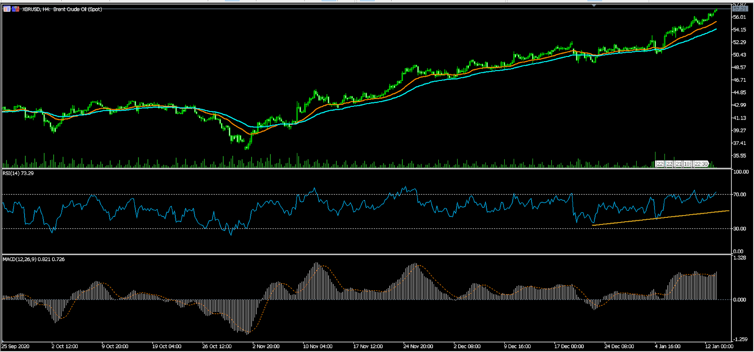
Task: Select the orange trendline in the RSI panel
Action: coord(661,218)
